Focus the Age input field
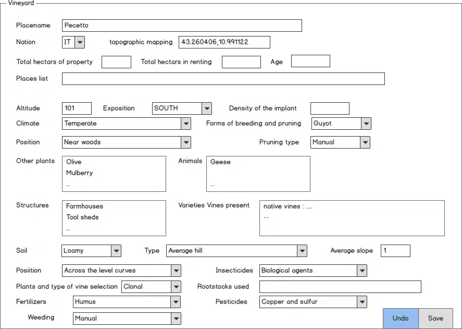The width and height of the screenshot is (462, 329). click(310, 61)
